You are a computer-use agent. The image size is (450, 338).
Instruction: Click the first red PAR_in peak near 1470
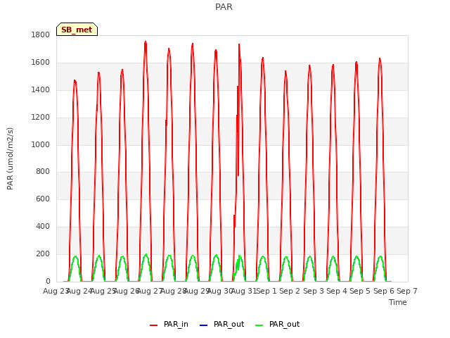[x=75, y=81]
